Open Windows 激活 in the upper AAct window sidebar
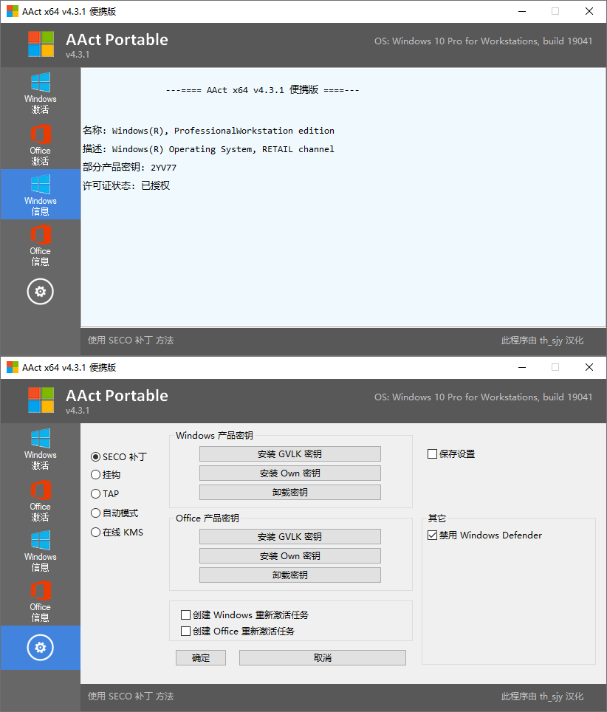Viewport: 607px width, 712px height. (x=41, y=94)
